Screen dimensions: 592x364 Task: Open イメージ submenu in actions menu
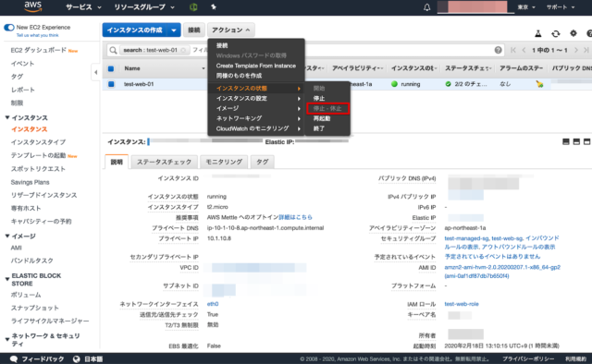(x=256, y=108)
